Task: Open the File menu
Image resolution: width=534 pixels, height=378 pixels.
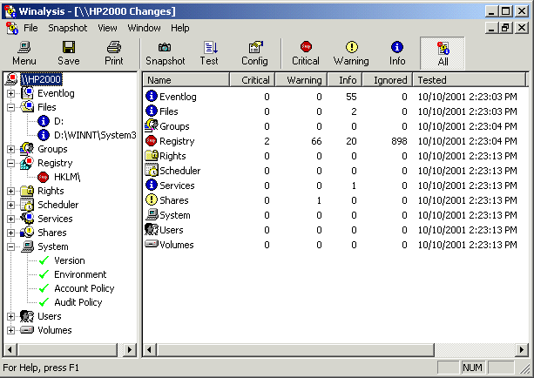Action: (x=30, y=28)
